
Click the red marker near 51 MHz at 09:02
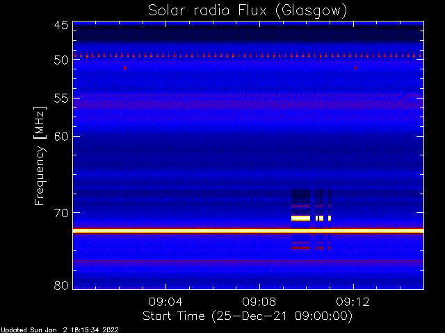125,68
